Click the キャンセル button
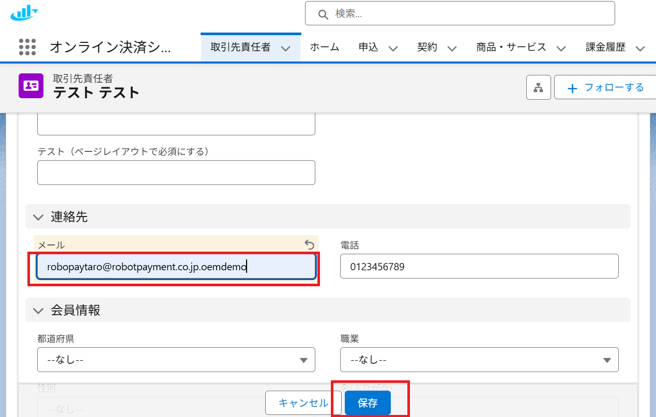Image resolution: width=656 pixels, height=417 pixels. click(x=303, y=403)
